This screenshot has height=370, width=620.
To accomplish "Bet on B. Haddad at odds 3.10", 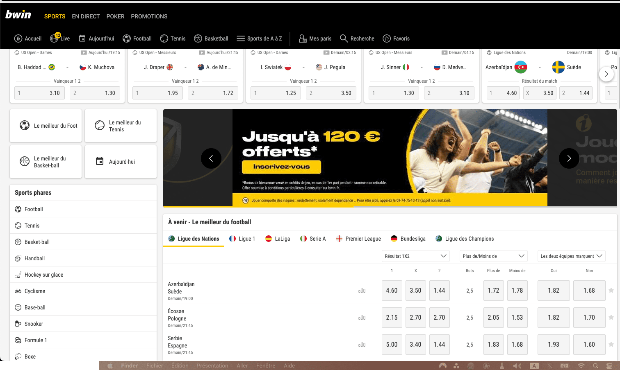I will pyautogui.click(x=39, y=93).
